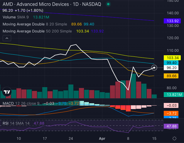184x143 pixels.
Task: Click the 133.92 legend value in purple
Action: tap(97, 31)
